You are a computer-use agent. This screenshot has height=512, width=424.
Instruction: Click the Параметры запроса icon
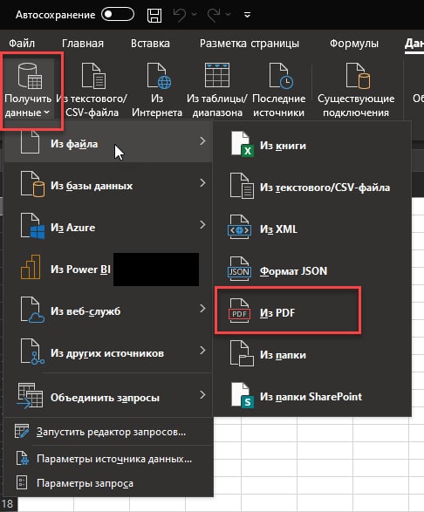[22, 482]
